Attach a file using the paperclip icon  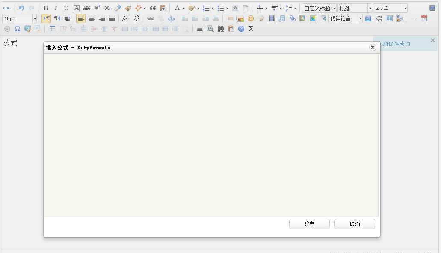pyautogui.click(x=293, y=18)
